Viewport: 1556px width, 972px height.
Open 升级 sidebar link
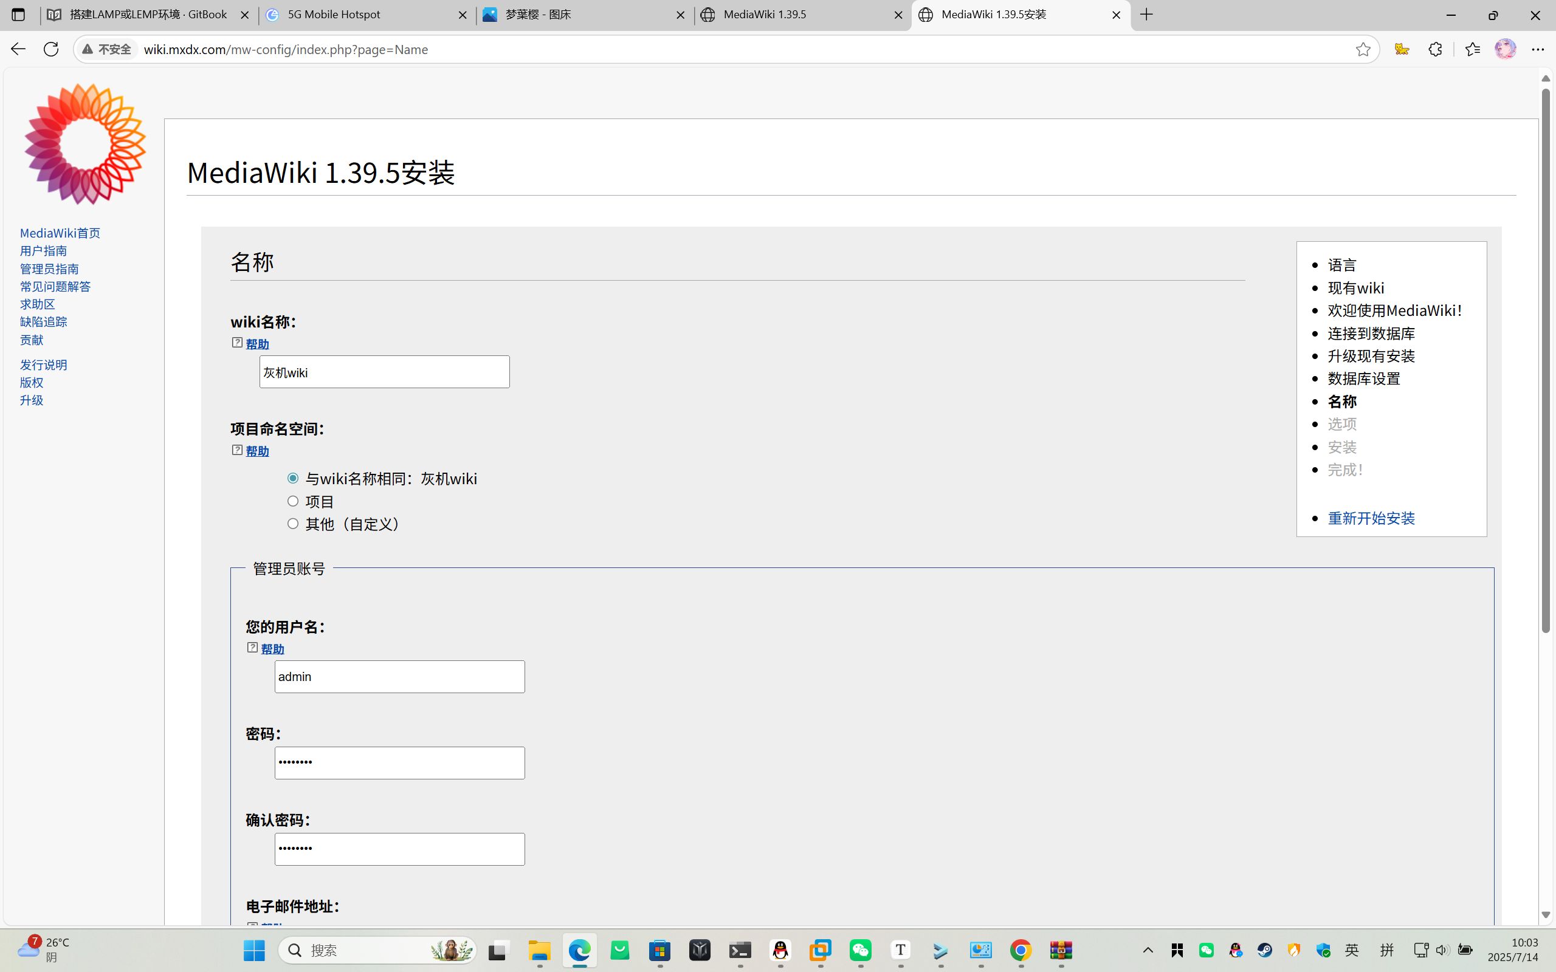tap(32, 400)
